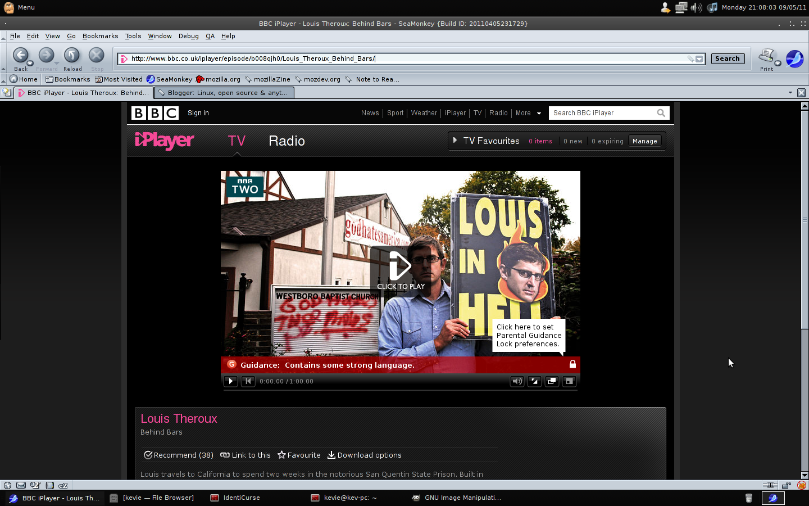Click the Forward navigation button
The image size is (809, 506).
46,55
